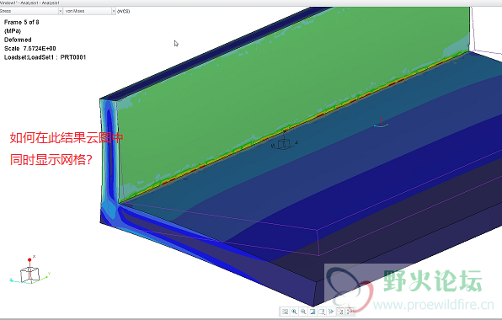Select the small coordinate marker on flange
Viewport: 502px width, 320px height.
pos(381,123)
